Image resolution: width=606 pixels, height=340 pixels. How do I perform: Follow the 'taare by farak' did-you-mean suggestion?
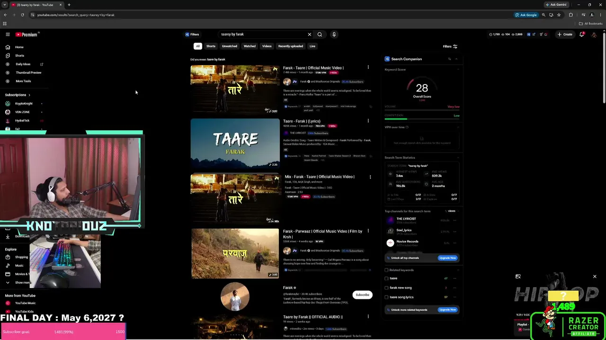[x=216, y=59]
